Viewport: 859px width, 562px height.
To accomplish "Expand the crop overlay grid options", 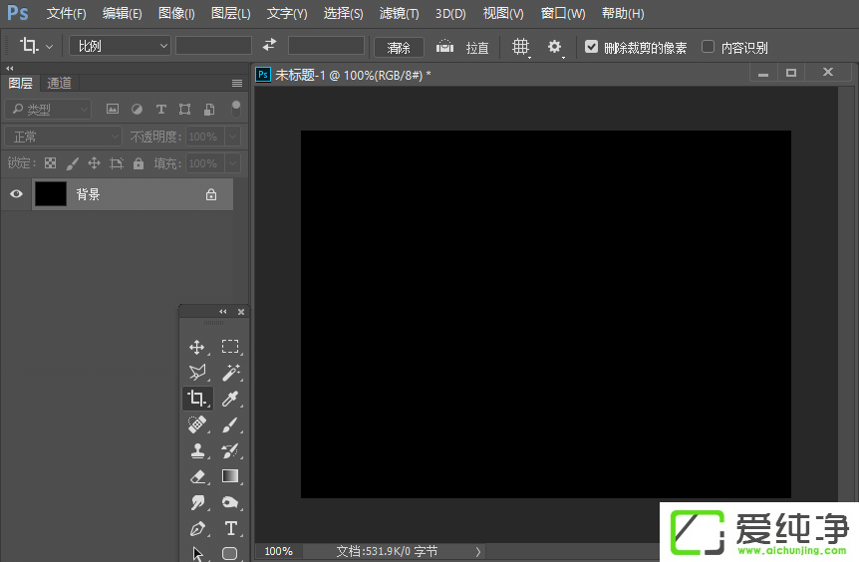I will pyautogui.click(x=520, y=47).
